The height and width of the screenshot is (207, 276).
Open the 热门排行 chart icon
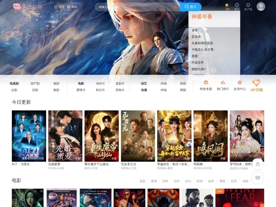click(223, 82)
